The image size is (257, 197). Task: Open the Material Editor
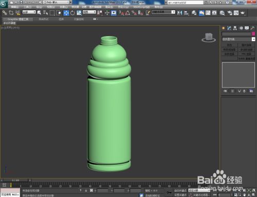(x=222, y=13)
